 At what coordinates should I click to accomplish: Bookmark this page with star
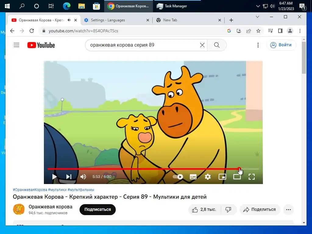258,31
